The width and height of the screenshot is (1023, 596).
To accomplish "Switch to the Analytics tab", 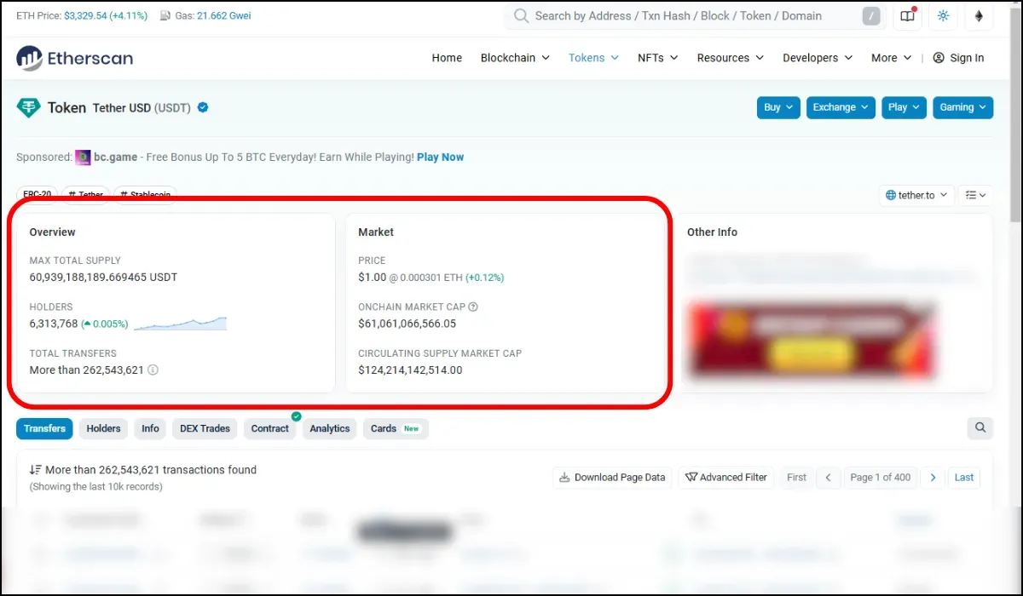I will click(x=330, y=428).
